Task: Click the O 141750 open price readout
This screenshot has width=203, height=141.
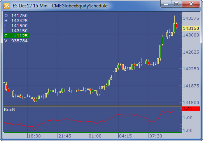Action: 16,16
